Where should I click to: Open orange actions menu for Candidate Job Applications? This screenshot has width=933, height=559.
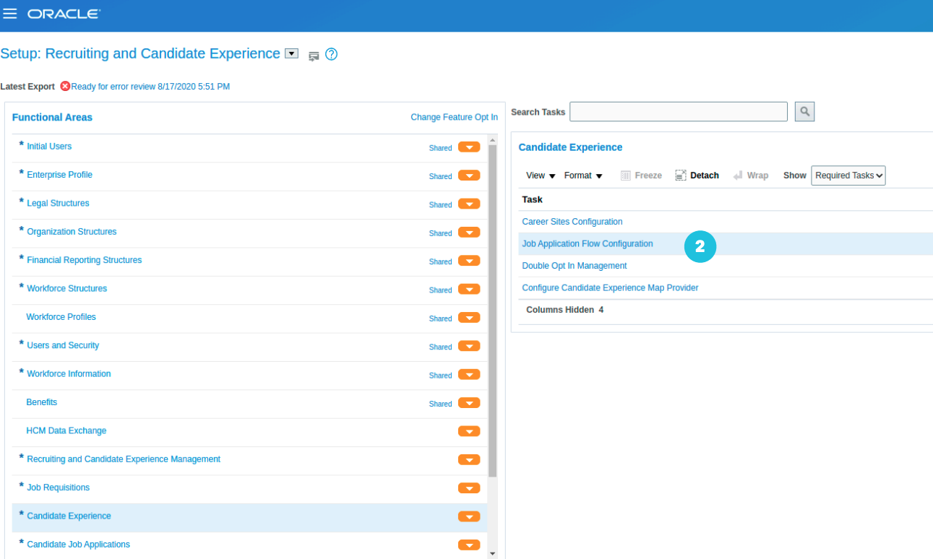point(469,545)
